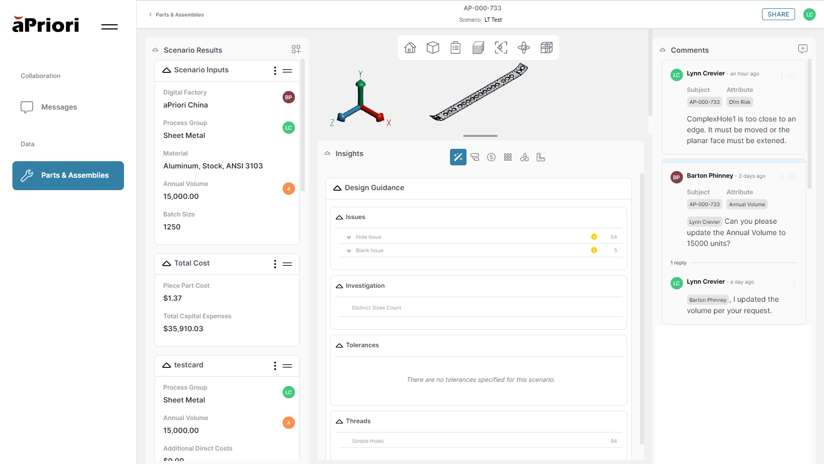Open Messages in the left sidebar
This screenshot has width=824, height=464.
(59, 107)
